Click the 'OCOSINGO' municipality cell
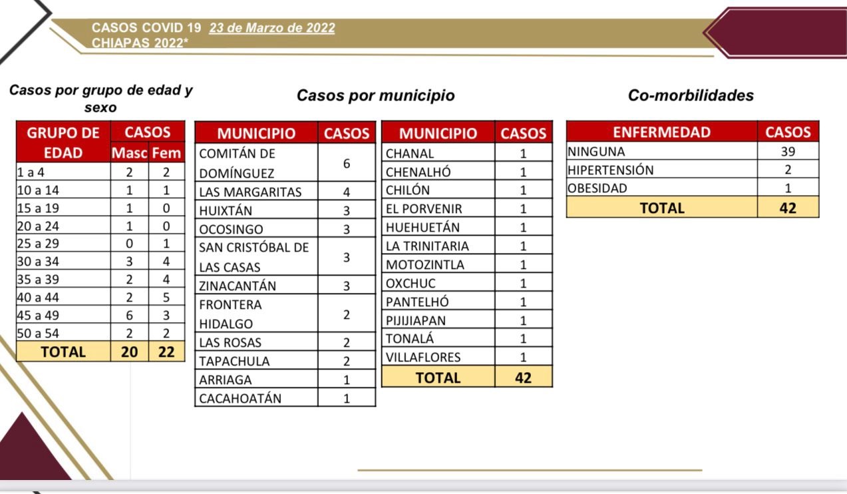 coord(256,229)
